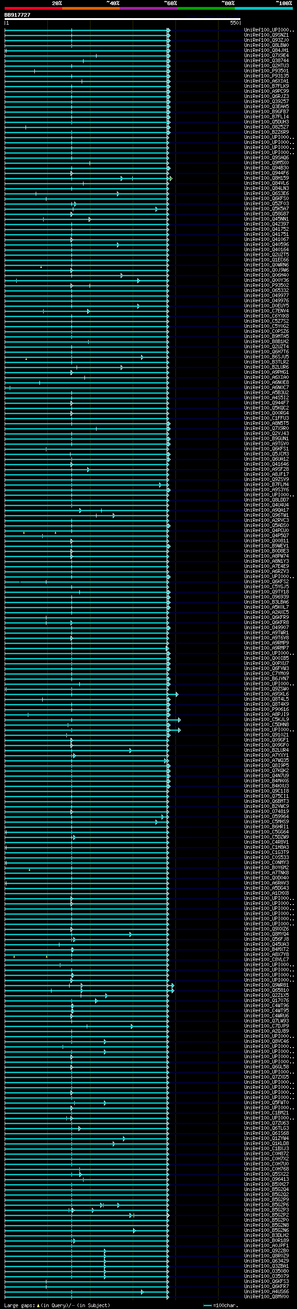Select hit label UniRef100_Q8MV00
The height and width of the screenshot is (1309, 297).
pyautogui.click(x=266, y=1297)
